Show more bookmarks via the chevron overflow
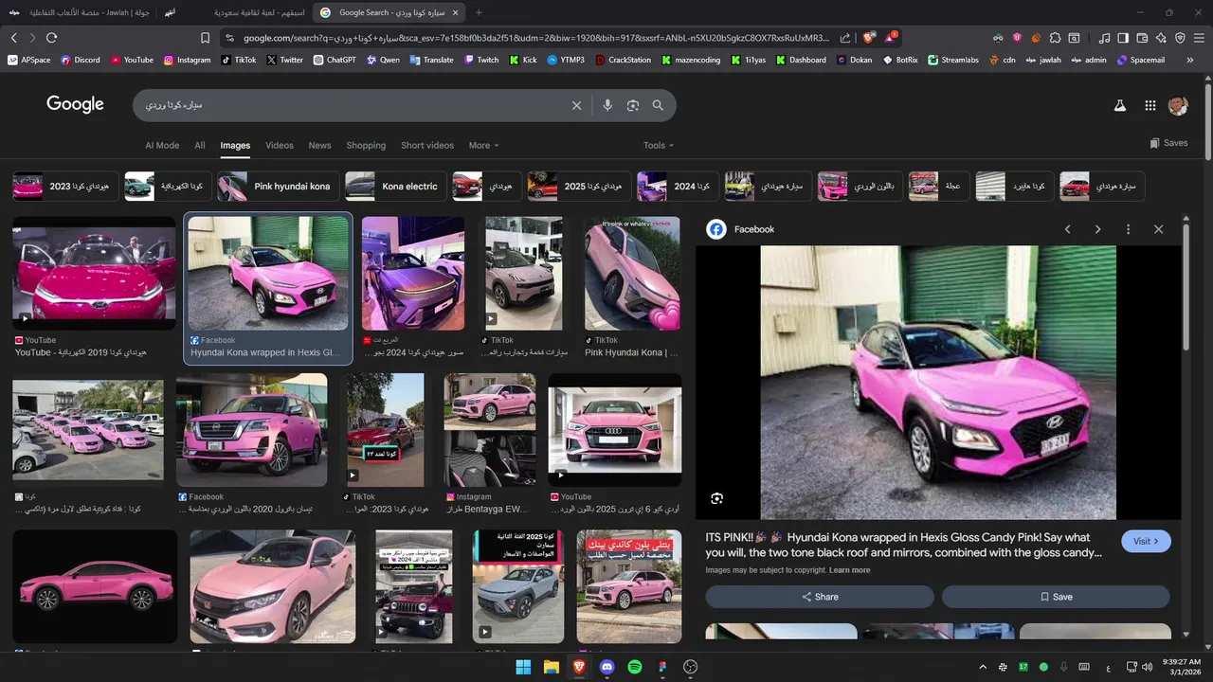Viewport: 1213px width, 682px height. (1189, 60)
